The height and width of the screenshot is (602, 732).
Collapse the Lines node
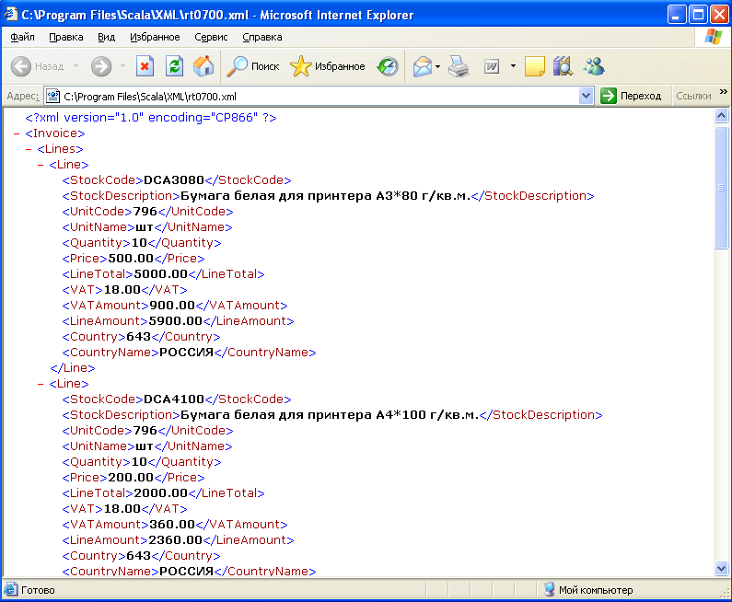29,149
